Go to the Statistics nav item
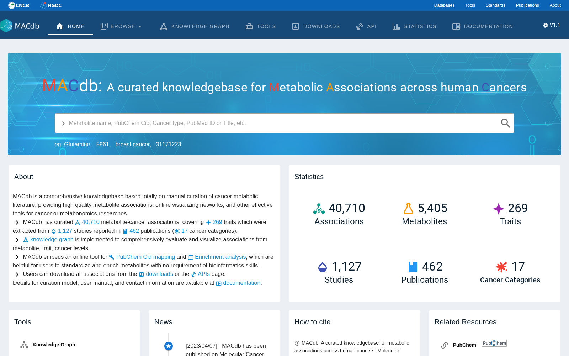 pos(414,26)
